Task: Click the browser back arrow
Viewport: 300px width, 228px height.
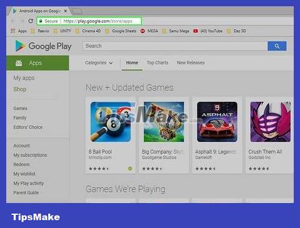Action: pos(12,21)
